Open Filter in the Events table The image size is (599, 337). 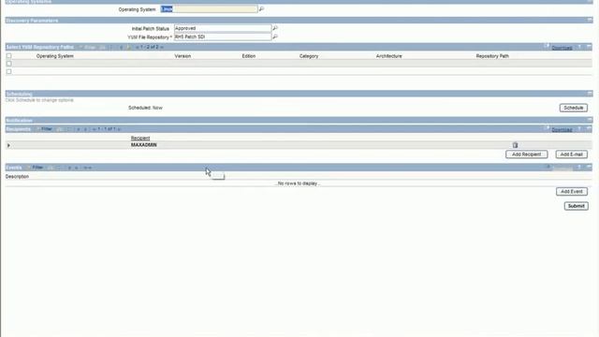(37, 168)
